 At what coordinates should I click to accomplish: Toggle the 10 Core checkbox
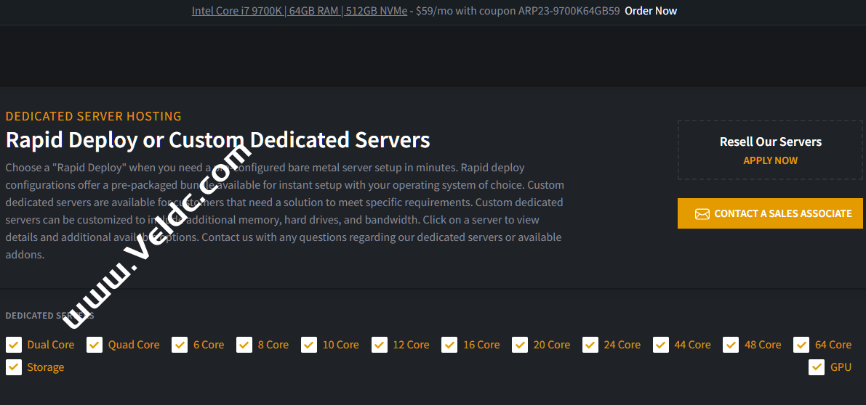point(309,345)
